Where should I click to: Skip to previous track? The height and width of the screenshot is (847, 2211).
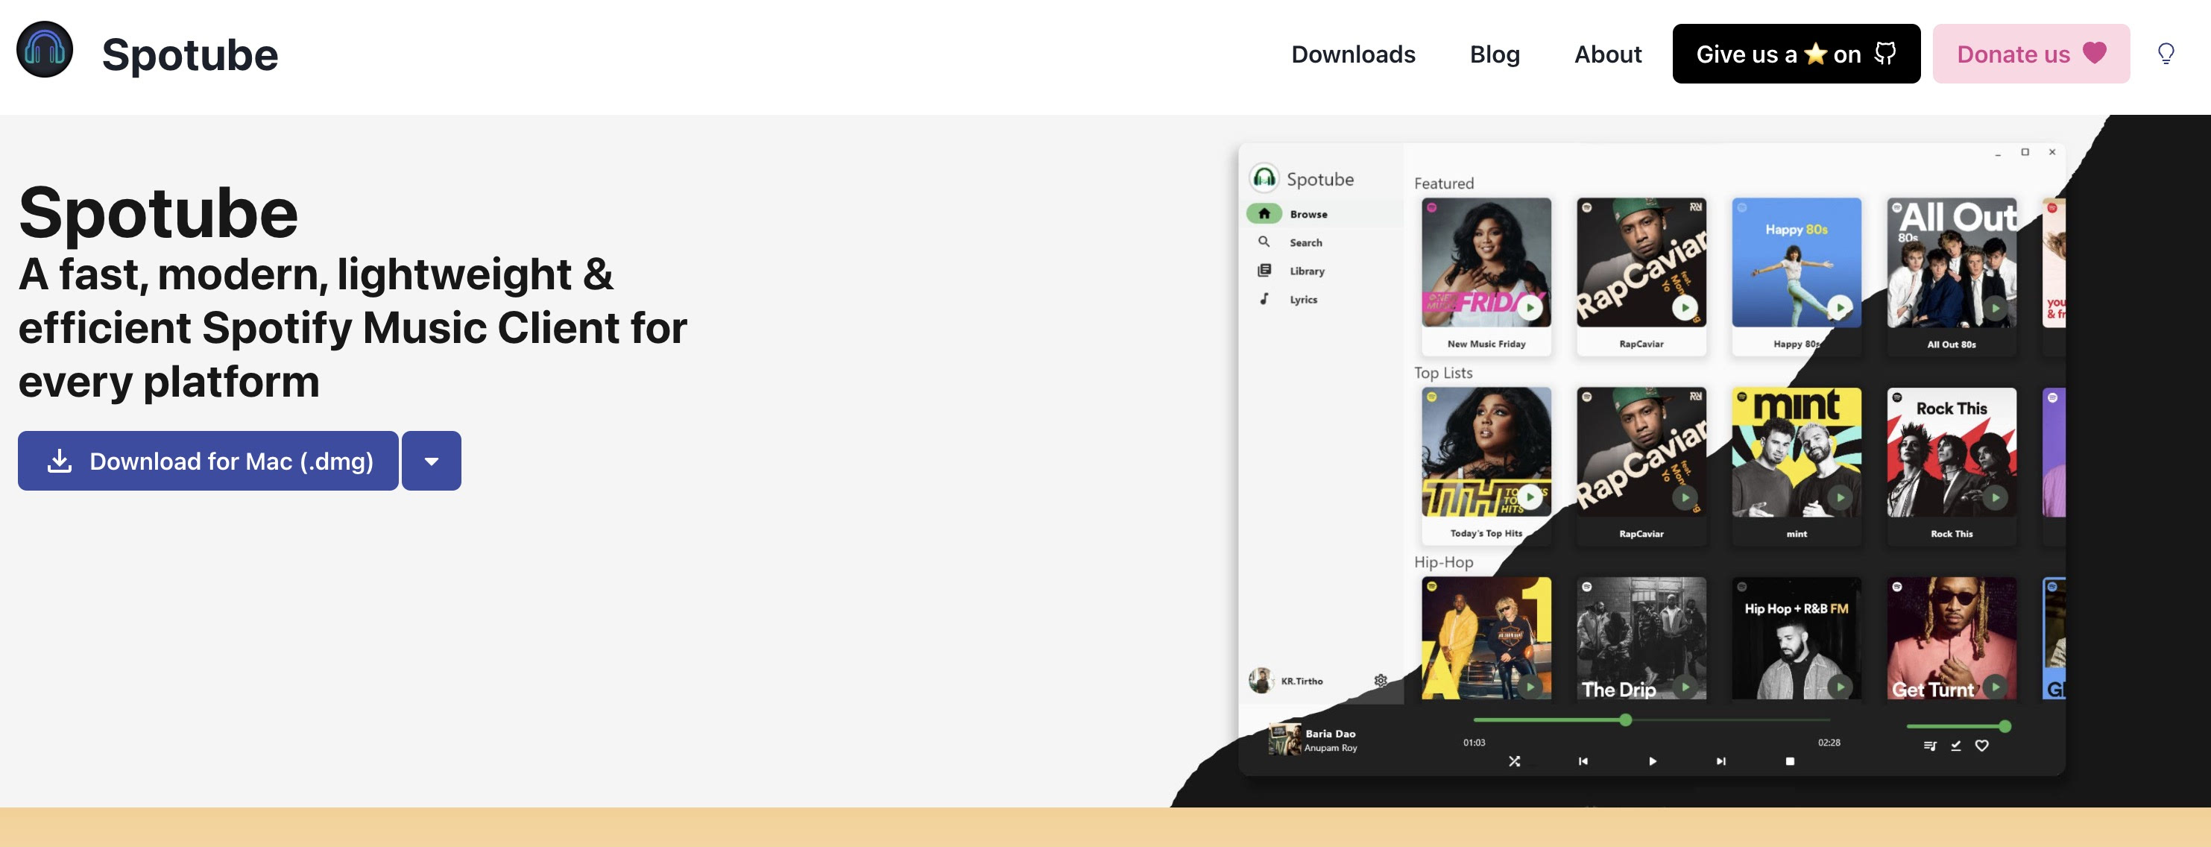coord(1583,761)
